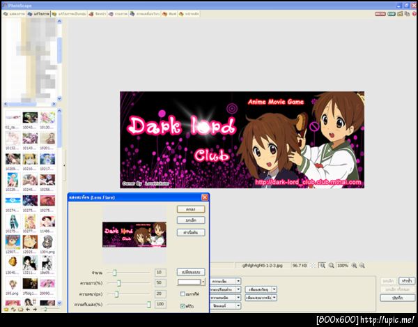This screenshot has width=418, height=327.
Task: Toggle the Preview checkbox in Lens Flare dialog
Action: pos(183,306)
